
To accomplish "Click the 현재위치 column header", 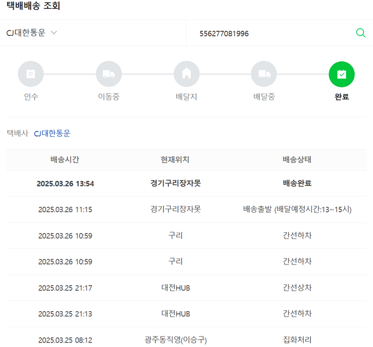I will point(175,160).
